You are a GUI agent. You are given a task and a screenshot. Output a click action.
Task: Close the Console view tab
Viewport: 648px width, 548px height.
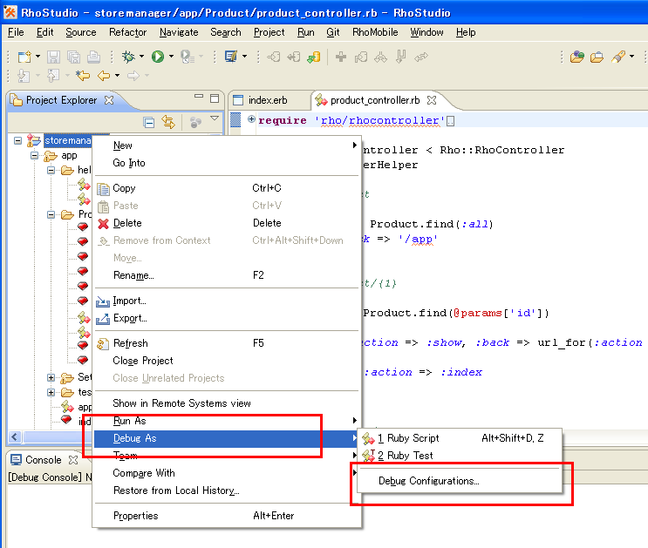coord(73,460)
